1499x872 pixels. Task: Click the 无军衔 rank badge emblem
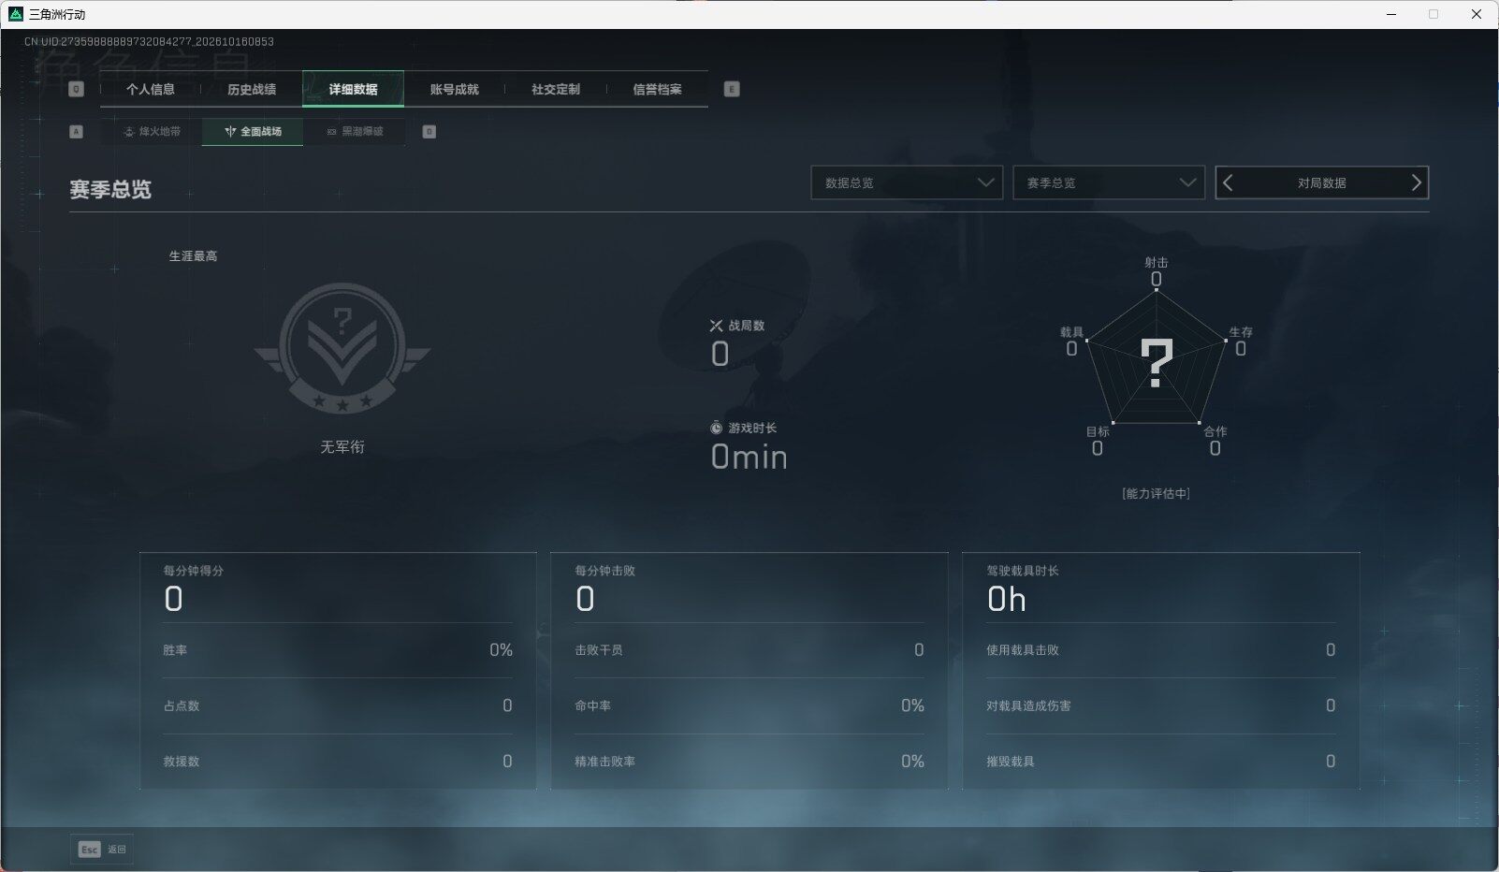(x=342, y=349)
